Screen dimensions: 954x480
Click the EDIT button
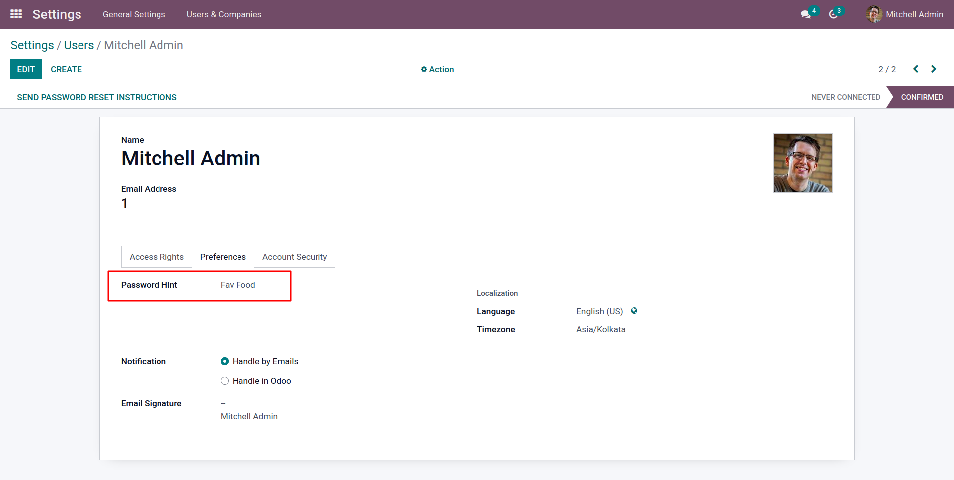pos(26,69)
